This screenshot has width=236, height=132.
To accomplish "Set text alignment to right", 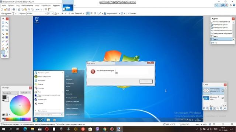I will [x=95, y=14].
